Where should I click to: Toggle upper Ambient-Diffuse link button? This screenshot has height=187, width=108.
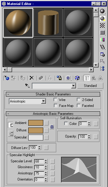pyautogui.click(x=11, y=125)
